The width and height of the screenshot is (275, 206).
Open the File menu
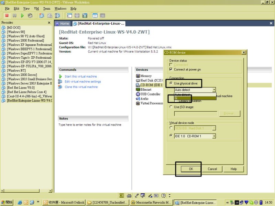tap(7, 9)
